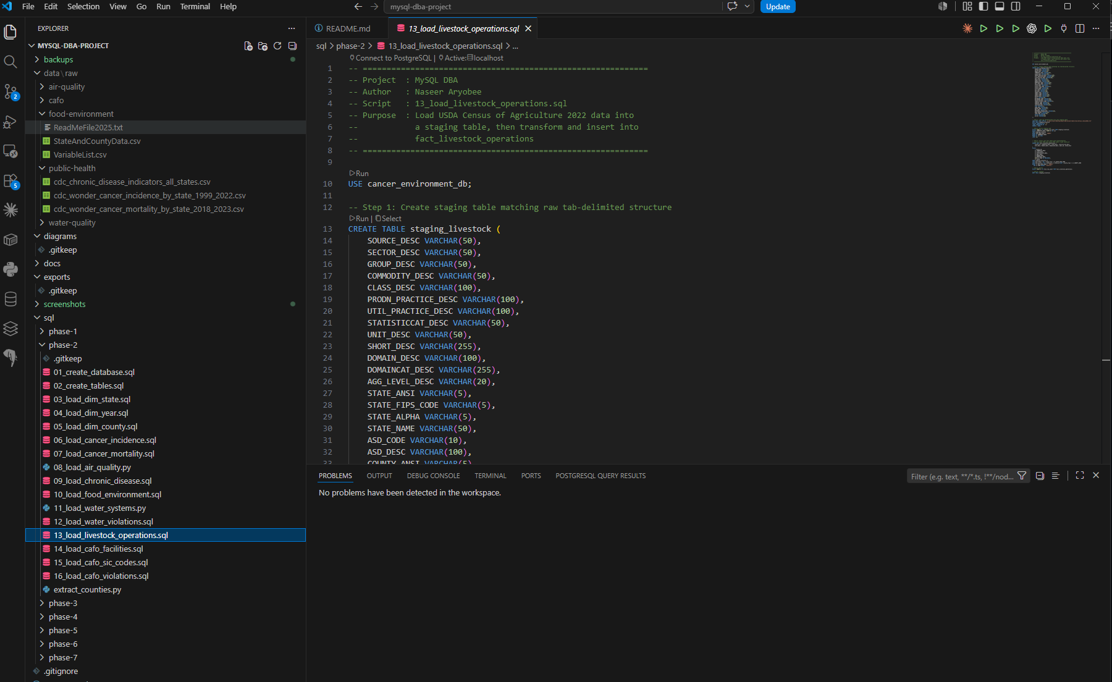Expand the water-quality folder
Image resolution: width=1112 pixels, height=682 pixels.
point(72,222)
